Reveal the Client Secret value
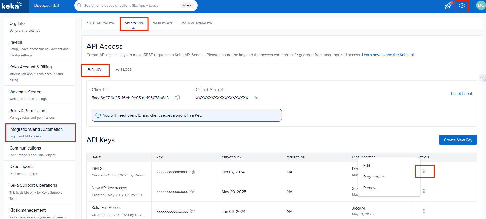Viewport: 486px width, 219px height. 257,98
